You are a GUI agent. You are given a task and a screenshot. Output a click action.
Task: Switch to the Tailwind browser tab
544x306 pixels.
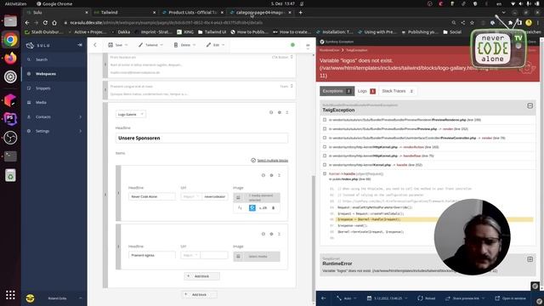point(126,13)
